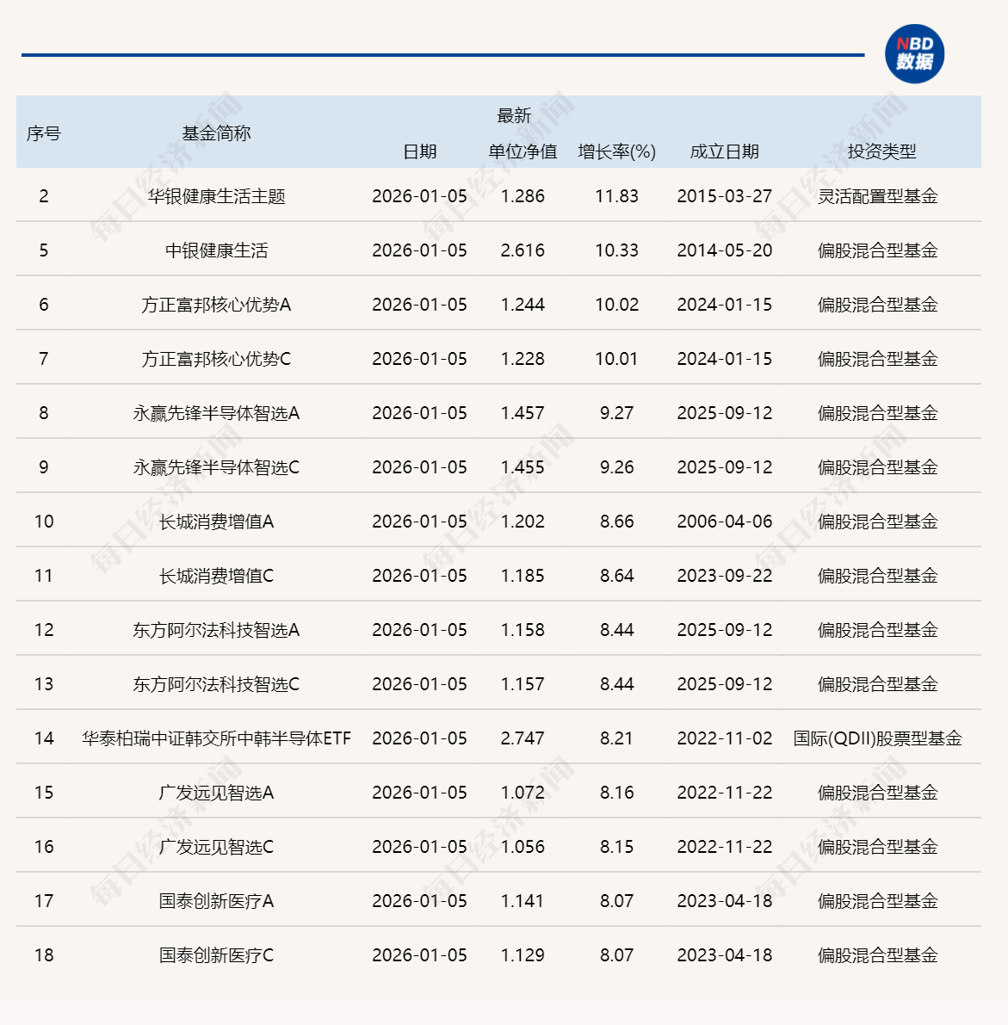Click net value 2.747 for the ETF

pyautogui.click(x=523, y=738)
